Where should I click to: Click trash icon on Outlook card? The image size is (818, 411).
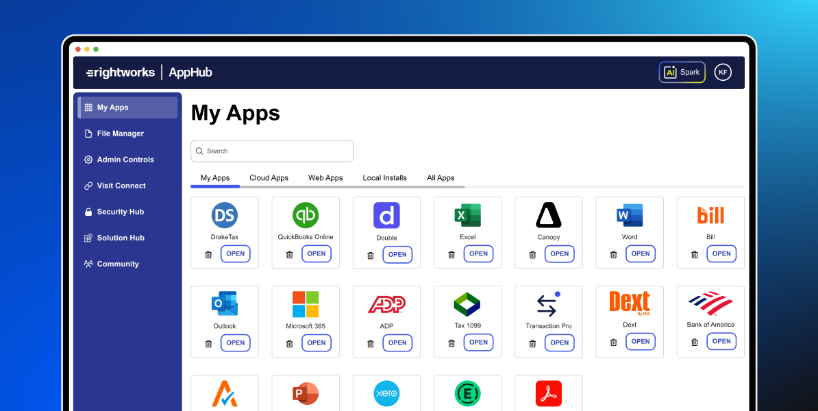pyautogui.click(x=209, y=344)
